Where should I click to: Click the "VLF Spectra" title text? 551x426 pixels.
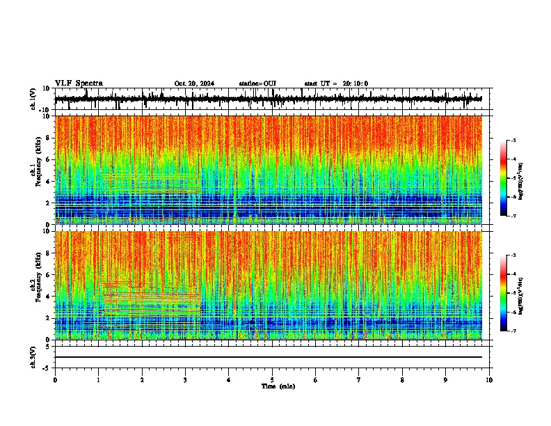click(79, 84)
